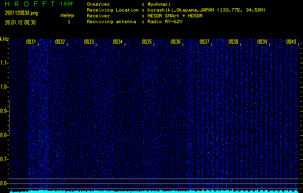Select the 0838 time marker
Image resolution: width=303 pixels, height=193 pixels.
pyautogui.click(x=233, y=42)
